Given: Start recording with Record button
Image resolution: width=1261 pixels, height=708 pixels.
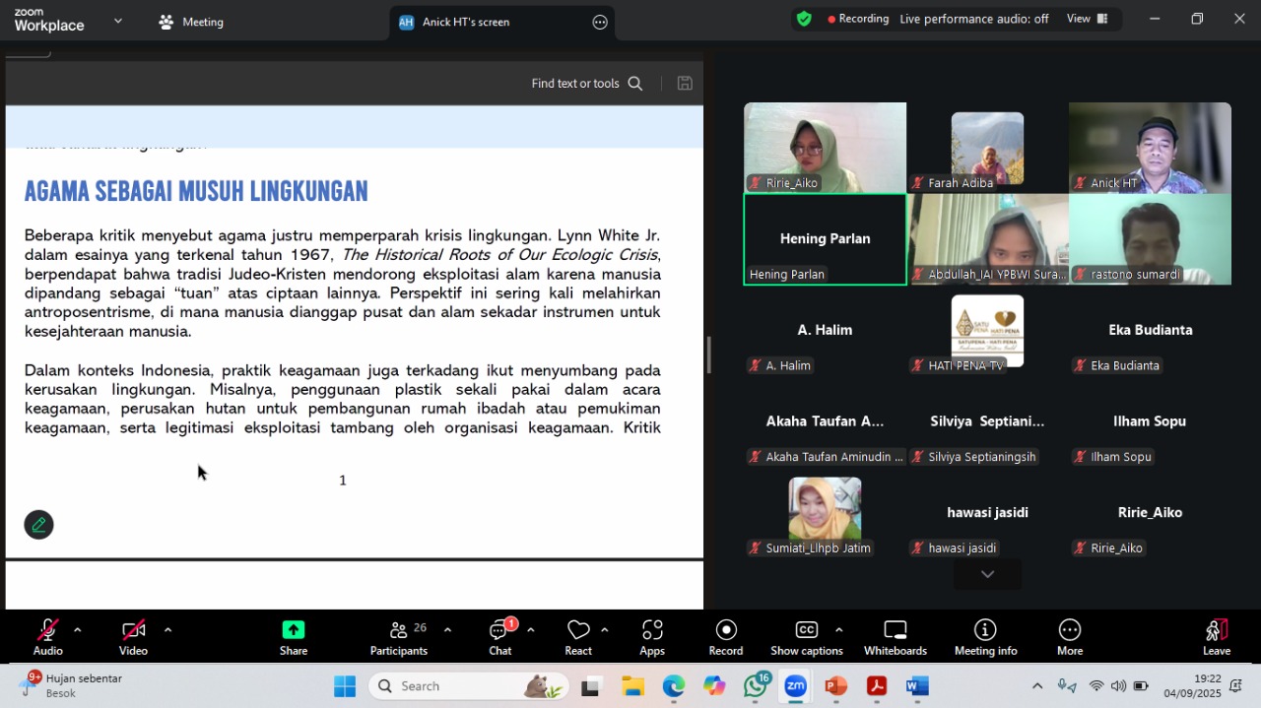Looking at the screenshot, I should coord(725,637).
